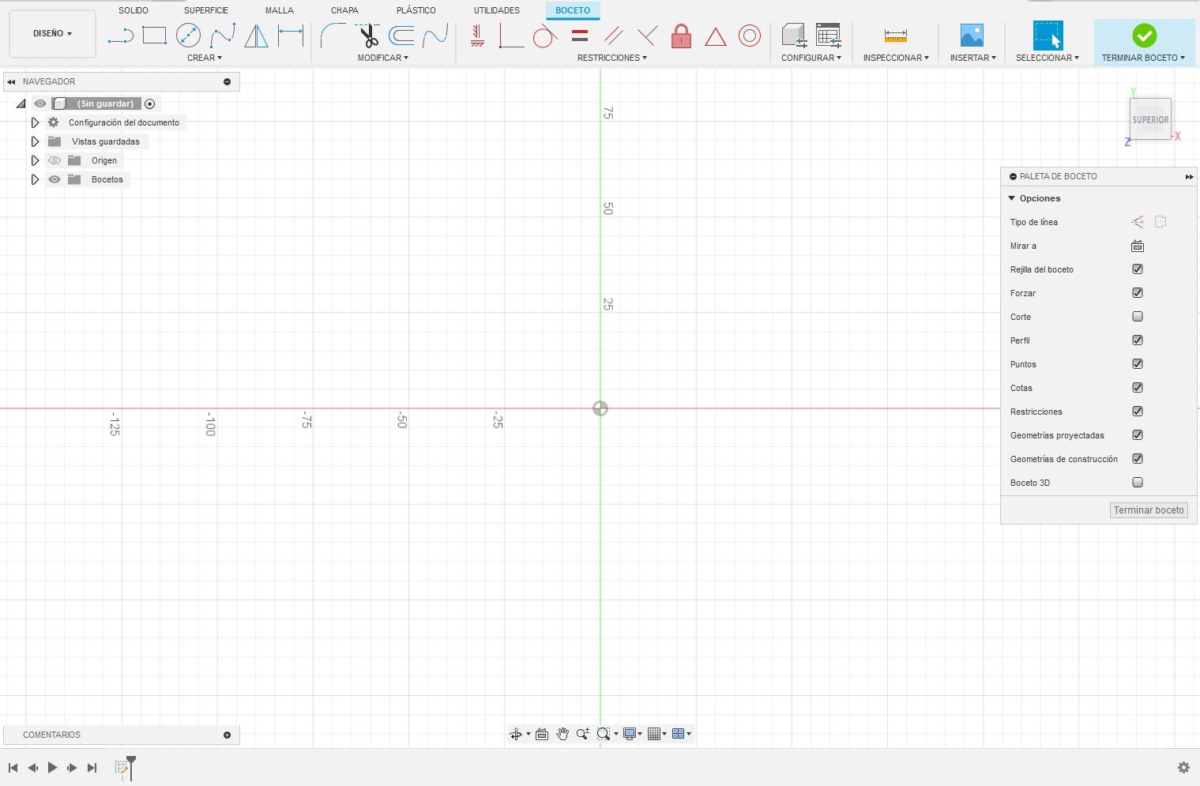
Task: Collapse the Opciones section
Action: click(1012, 198)
